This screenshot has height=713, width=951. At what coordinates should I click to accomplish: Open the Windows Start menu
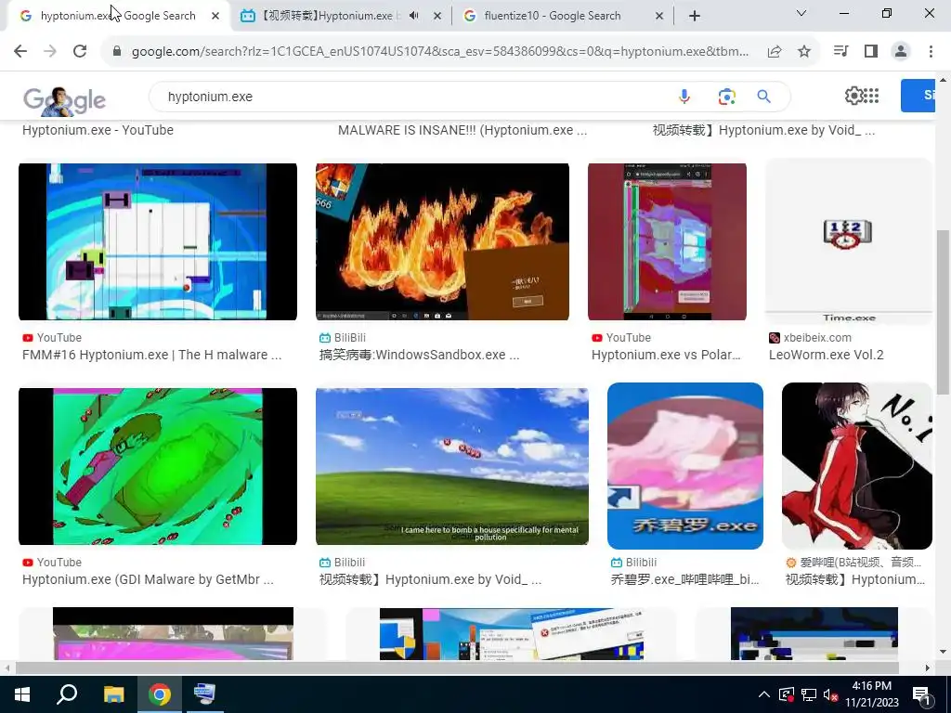click(x=22, y=694)
